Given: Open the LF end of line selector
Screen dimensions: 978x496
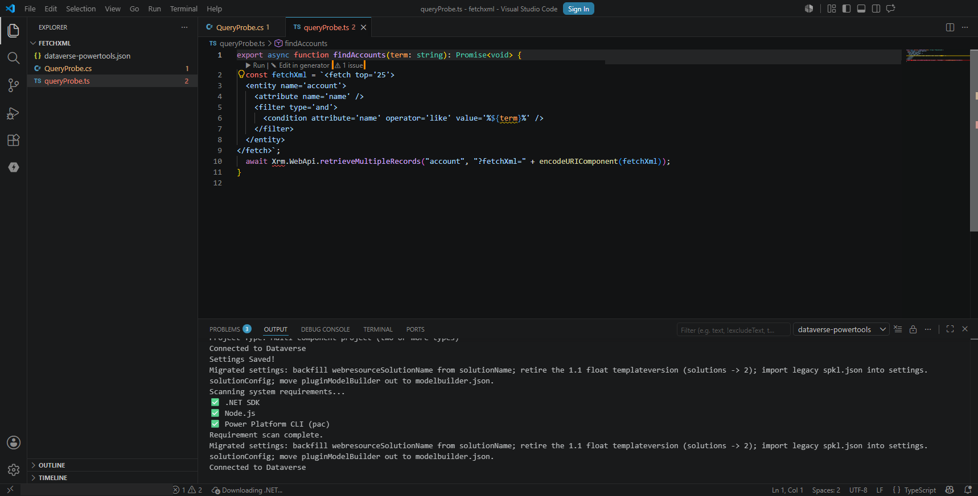Looking at the screenshot, I should (880, 490).
